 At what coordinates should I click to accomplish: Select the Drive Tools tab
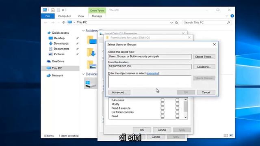tap(97, 11)
